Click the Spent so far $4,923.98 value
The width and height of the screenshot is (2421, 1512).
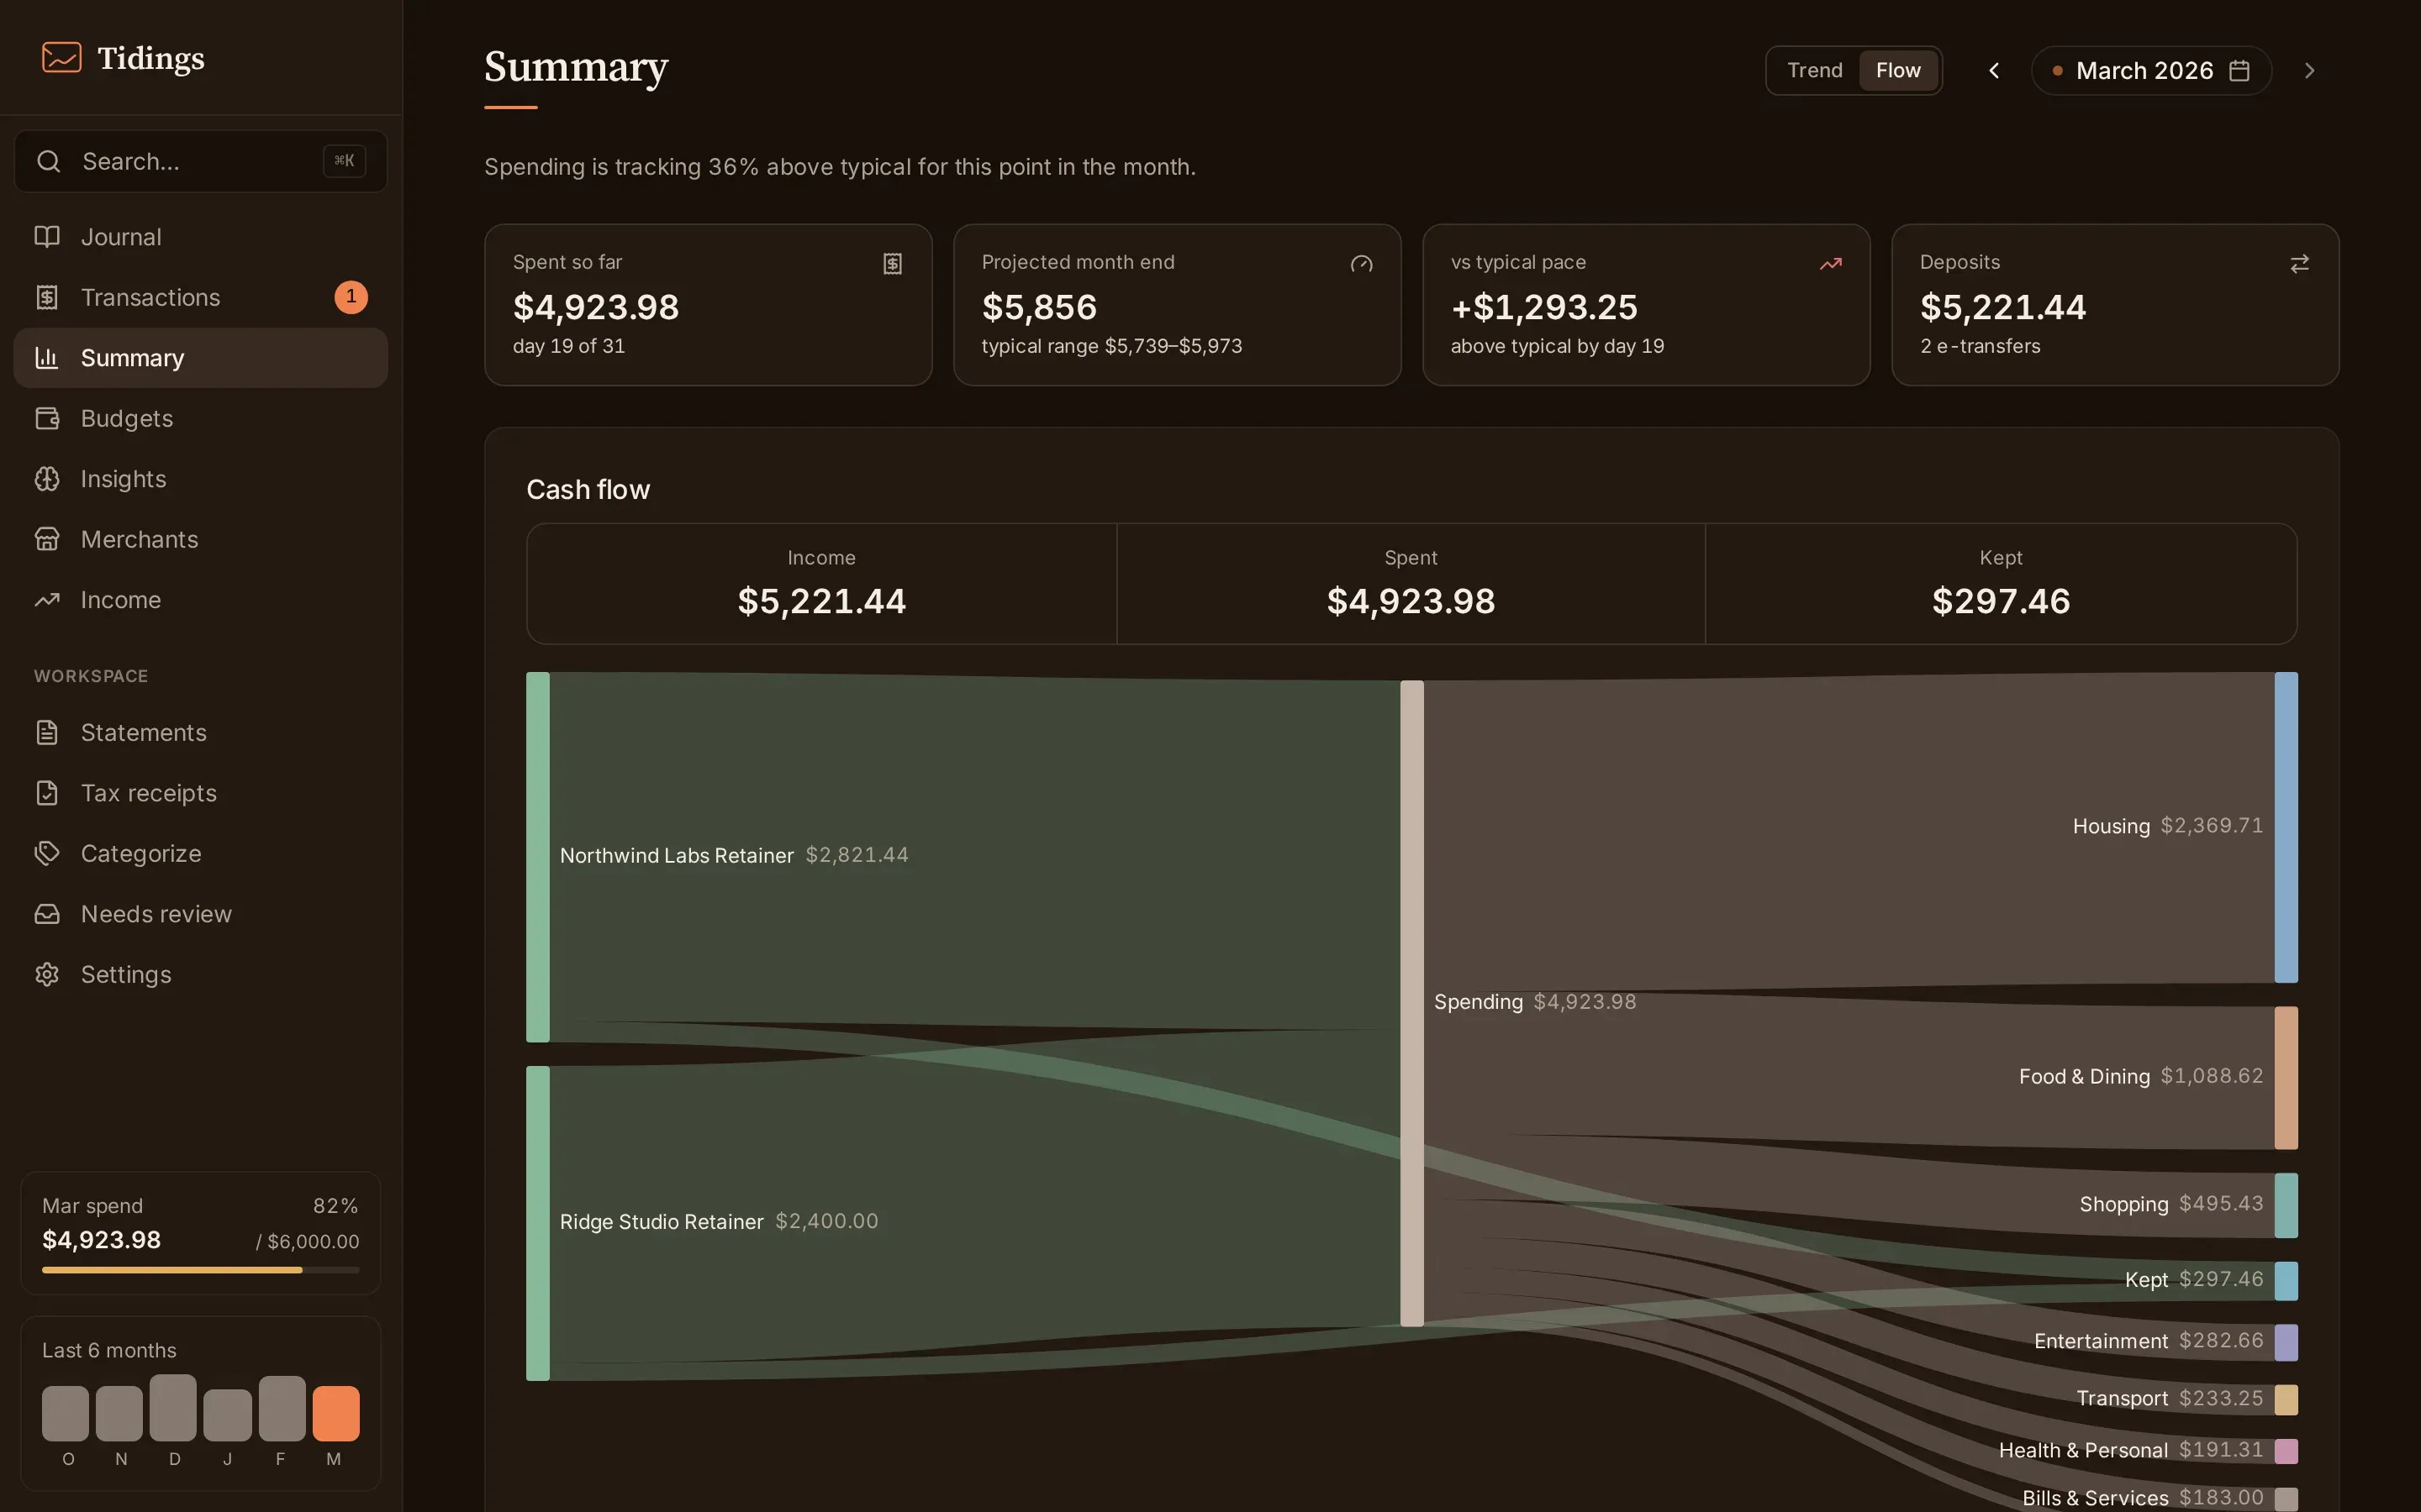[596, 307]
